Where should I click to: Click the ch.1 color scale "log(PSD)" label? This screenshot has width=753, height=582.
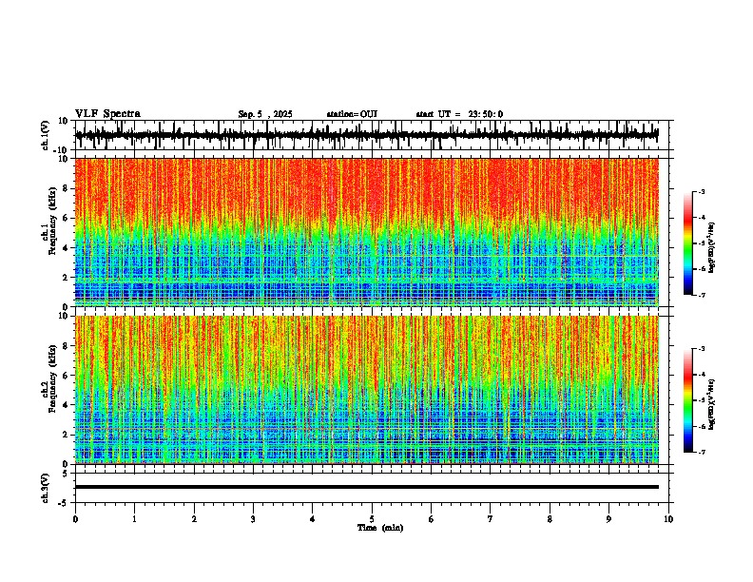712,247
